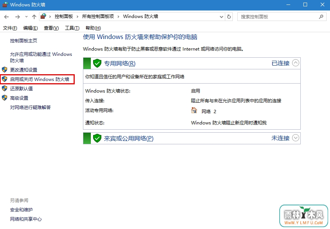Click the shield icon beside 还原默认值
Viewport: 330px width, 229px height.
click(x=5, y=88)
